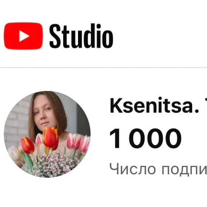Click the last zero of 1000
Image resolution: width=207 pixels, height=207 pixels.
tap(173, 138)
